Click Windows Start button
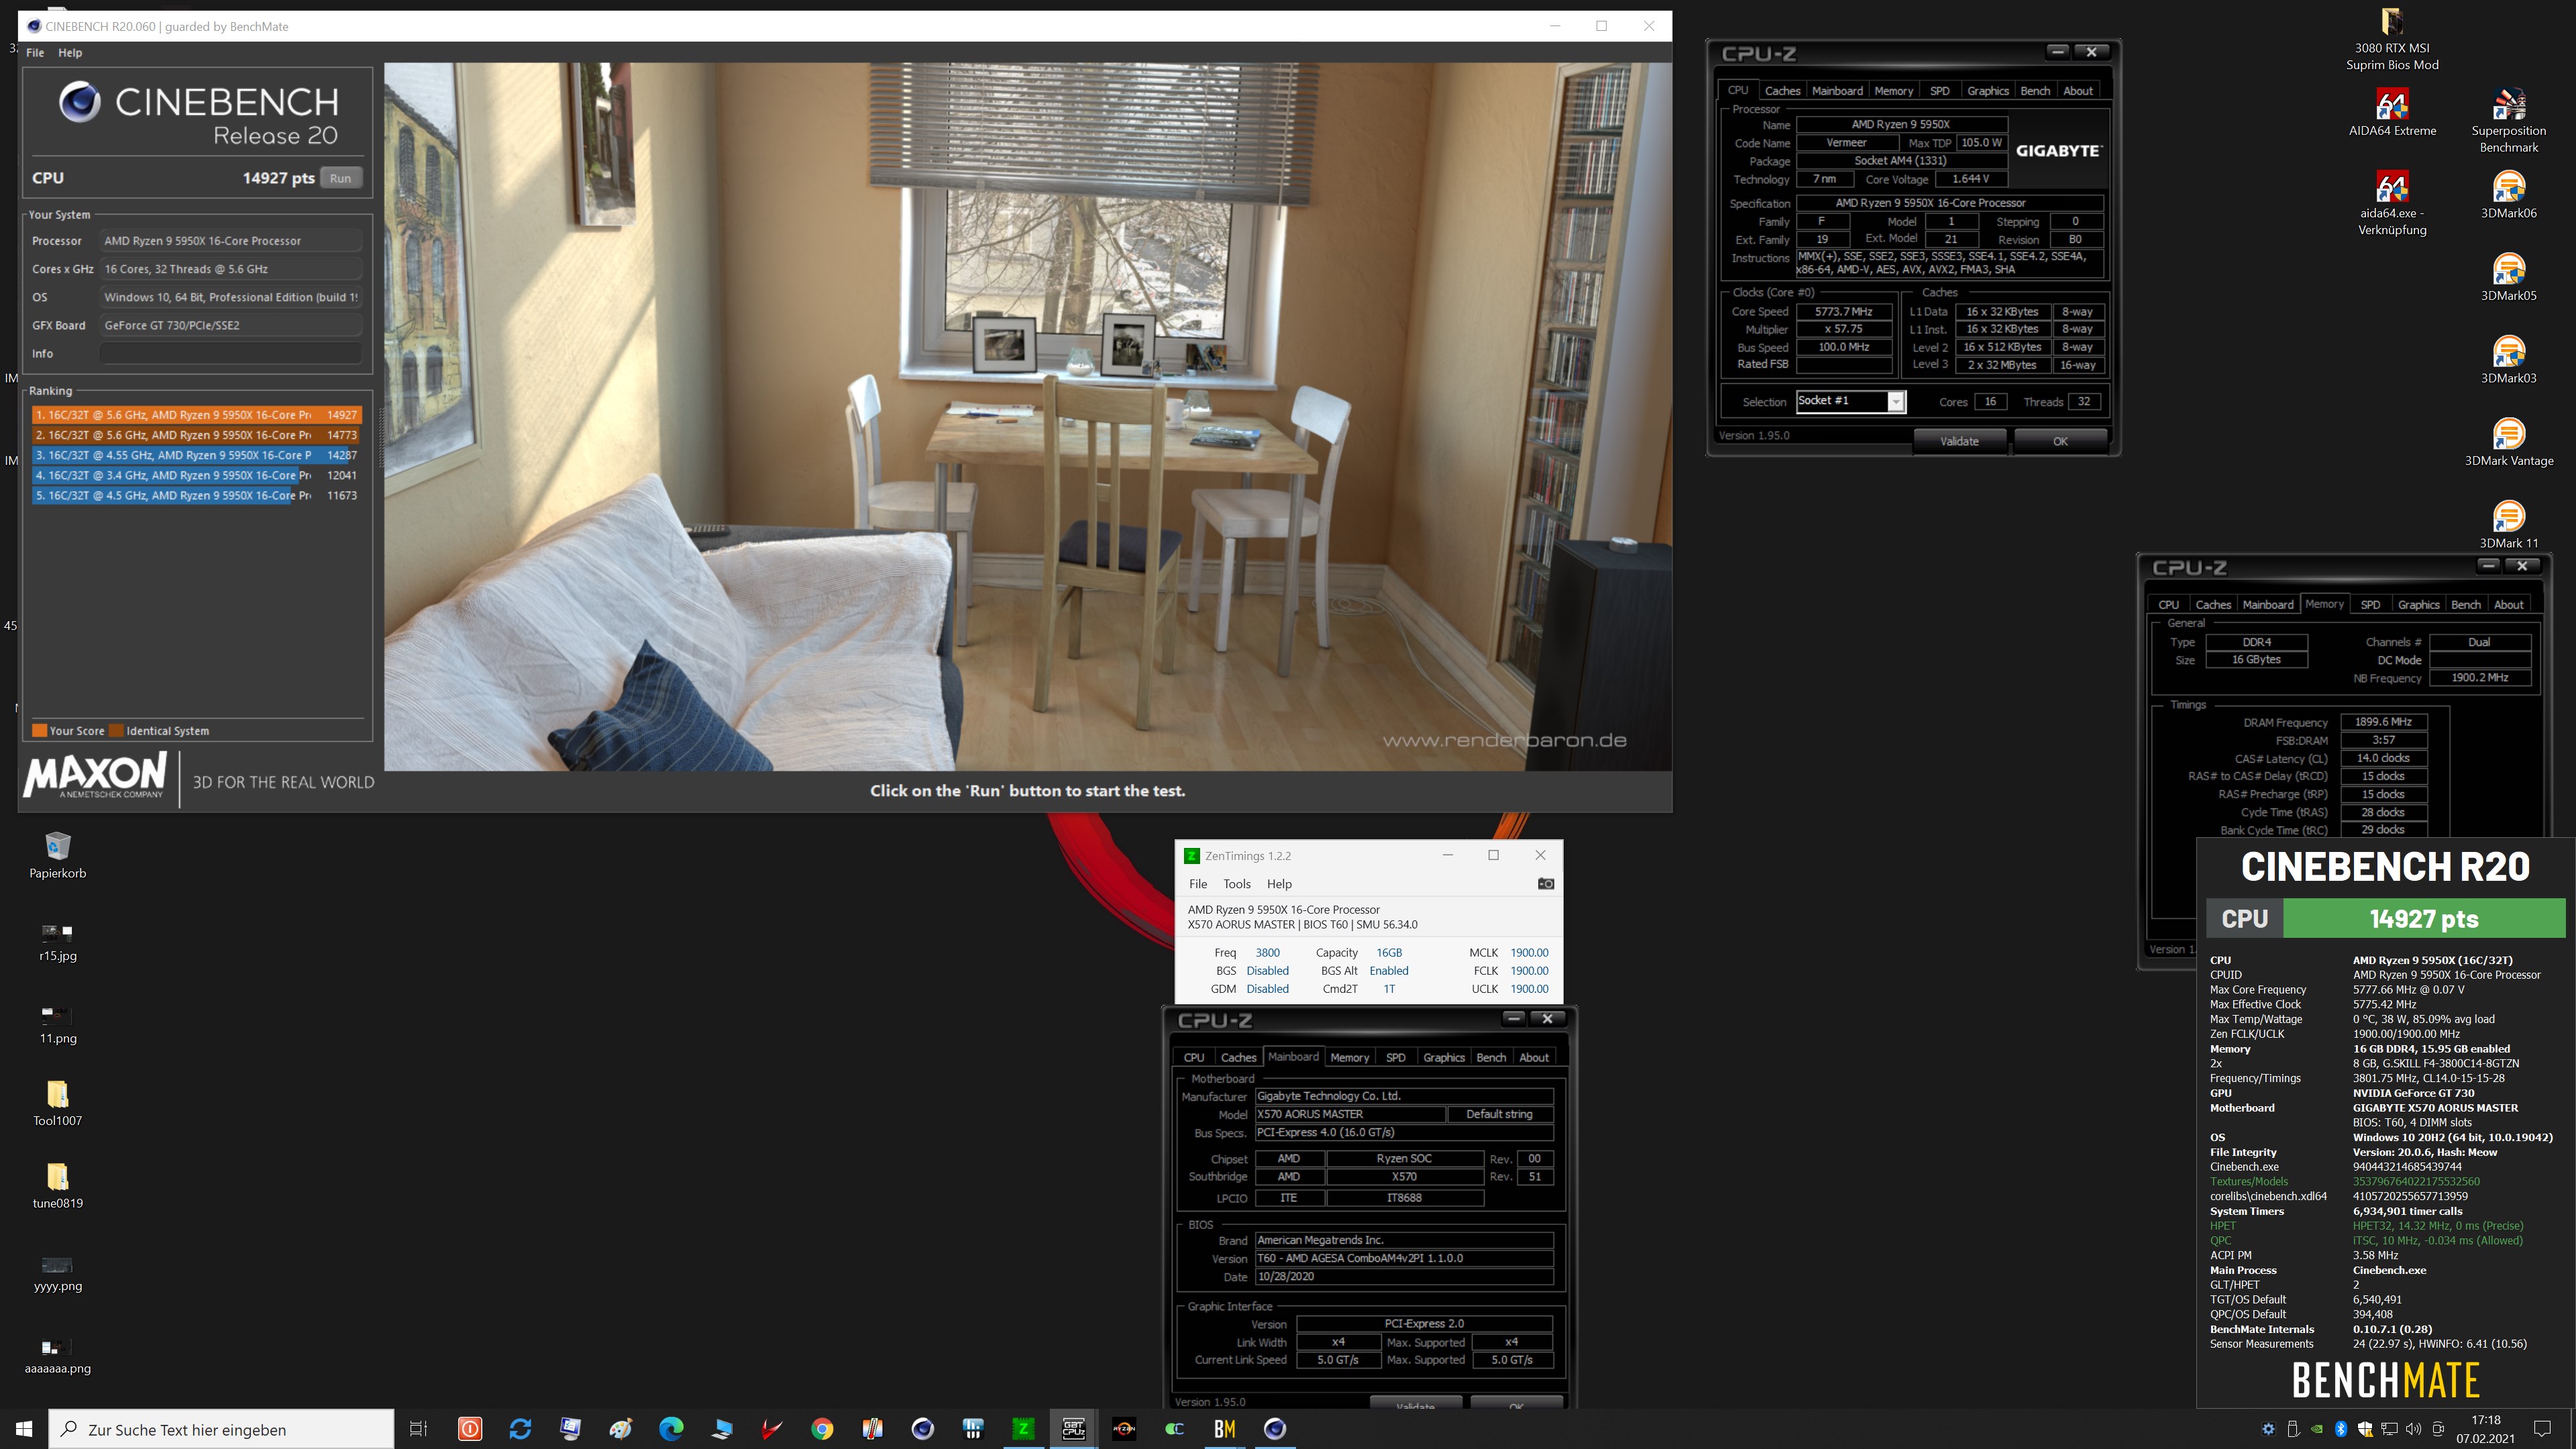2576x1449 pixels. click(24, 1429)
